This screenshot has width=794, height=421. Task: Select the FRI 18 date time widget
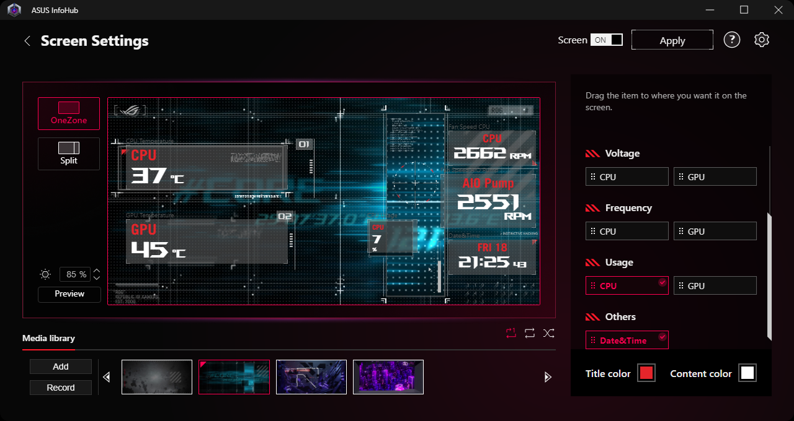pyautogui.click(x=492, y=257)
